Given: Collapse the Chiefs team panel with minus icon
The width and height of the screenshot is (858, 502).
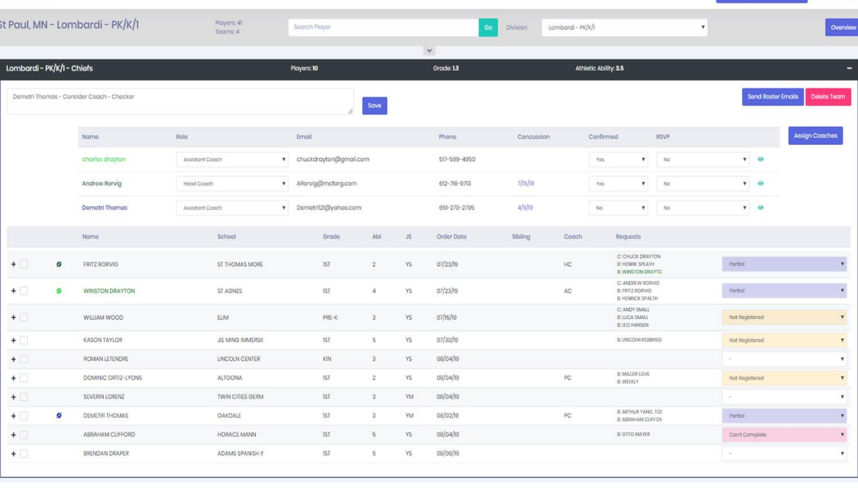Looking at the screenshot, I should click(x=849, y=69).
